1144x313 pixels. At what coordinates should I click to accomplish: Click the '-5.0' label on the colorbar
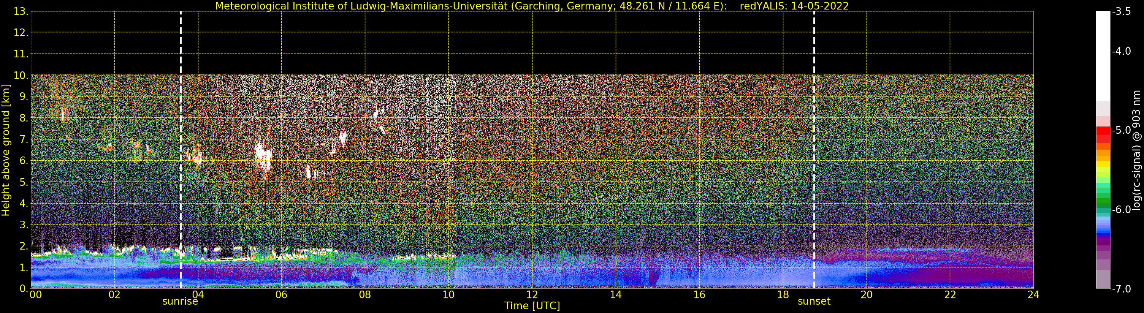click(1122, 130)
